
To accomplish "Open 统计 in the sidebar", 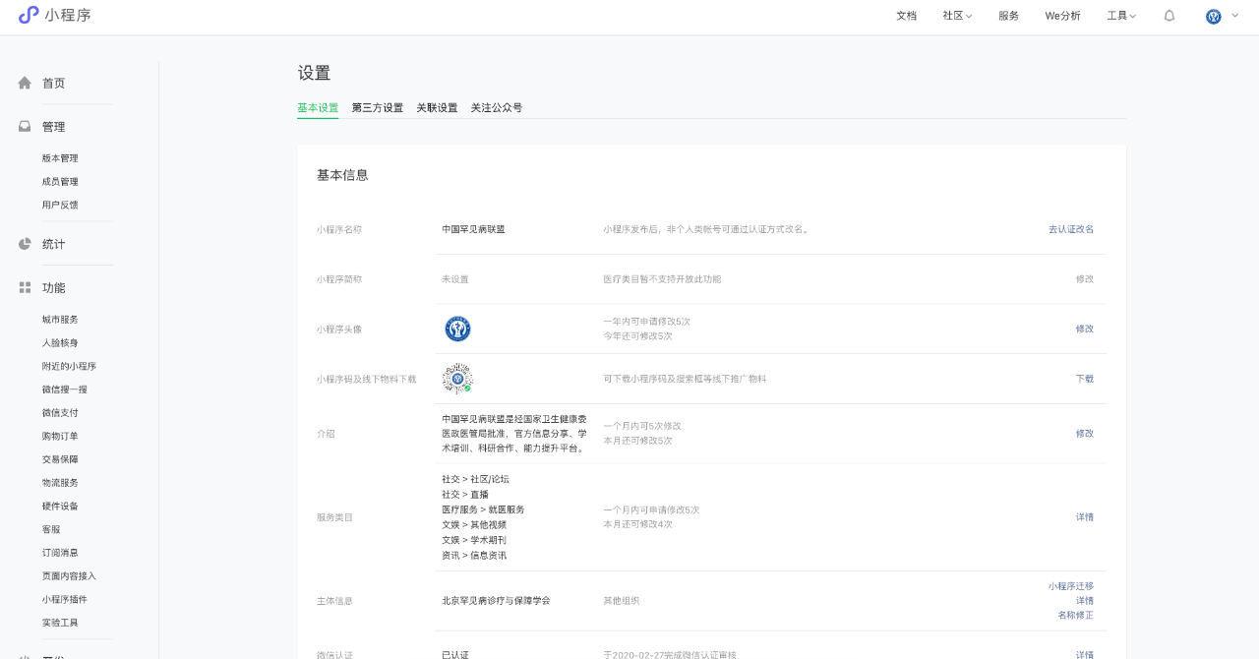I will coord(53,244).
